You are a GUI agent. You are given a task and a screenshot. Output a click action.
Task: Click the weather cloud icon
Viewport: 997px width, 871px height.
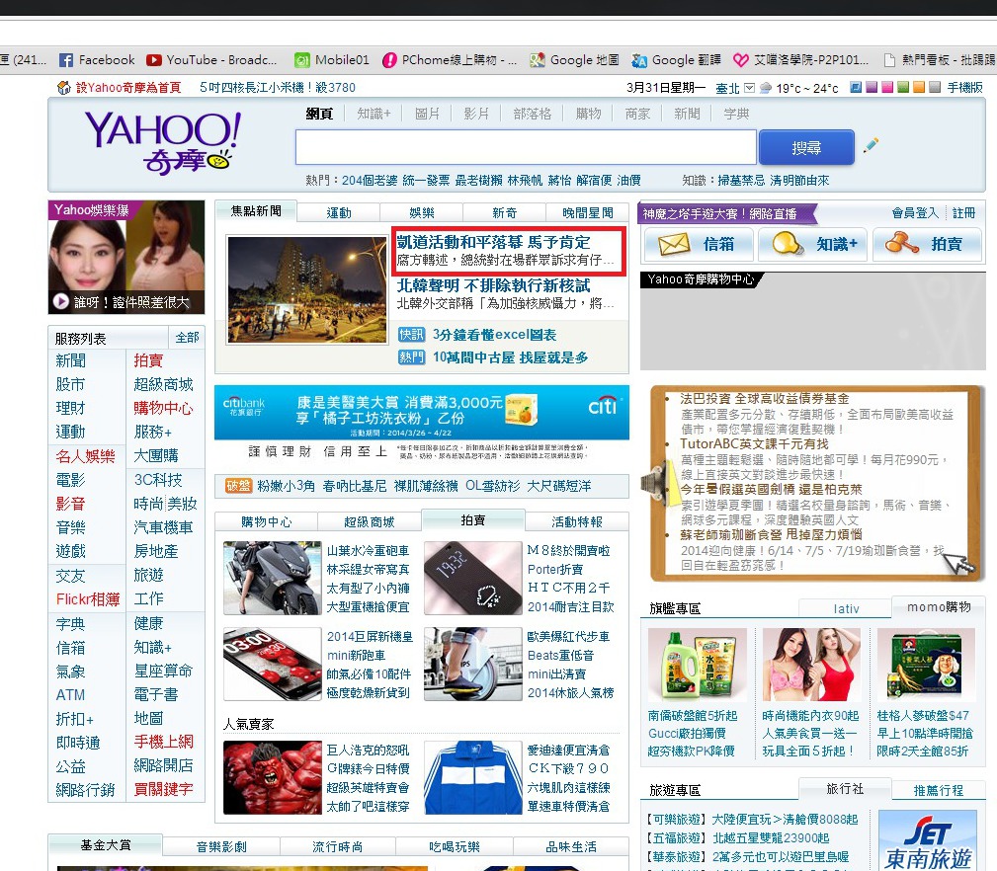pyautogui.click(x=766, y=88)
